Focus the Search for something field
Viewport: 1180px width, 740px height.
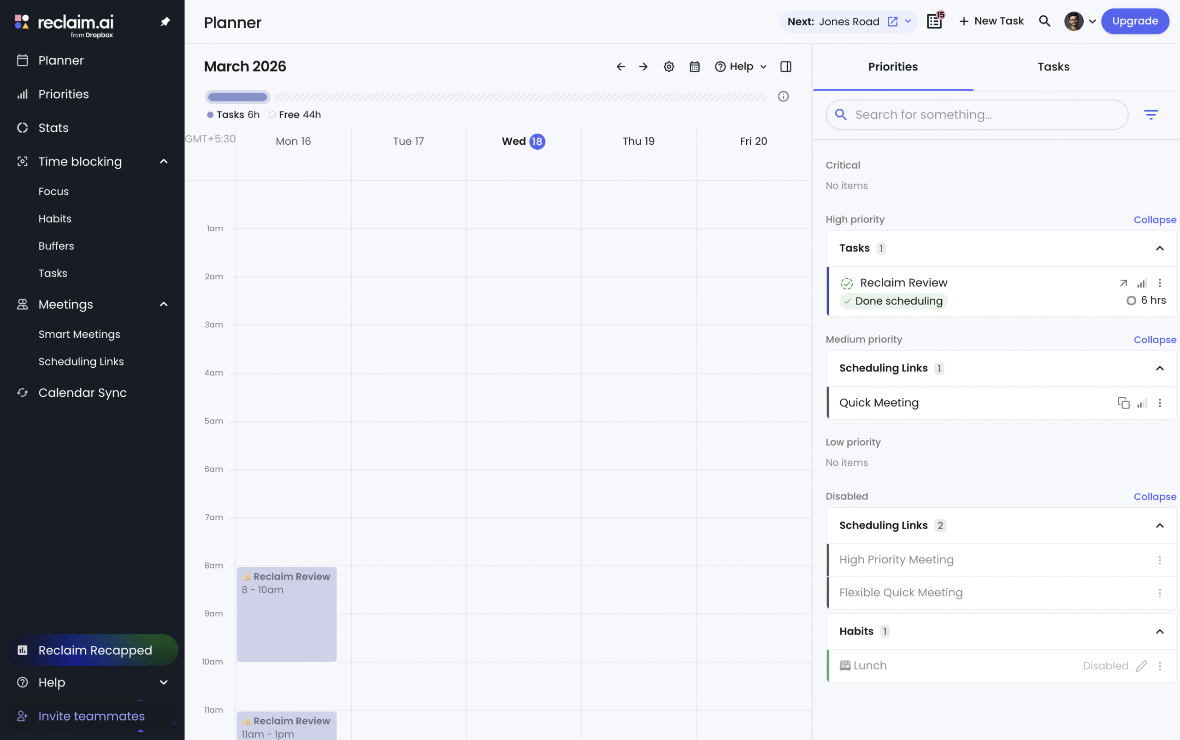pyautogui.click(x=977, y=115)
